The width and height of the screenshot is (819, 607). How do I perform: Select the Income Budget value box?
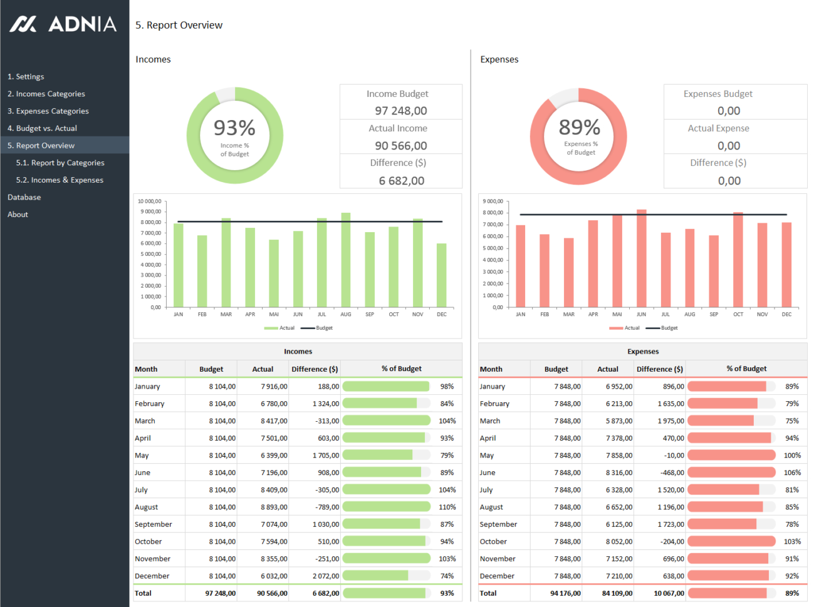click(x=400, y=101)
